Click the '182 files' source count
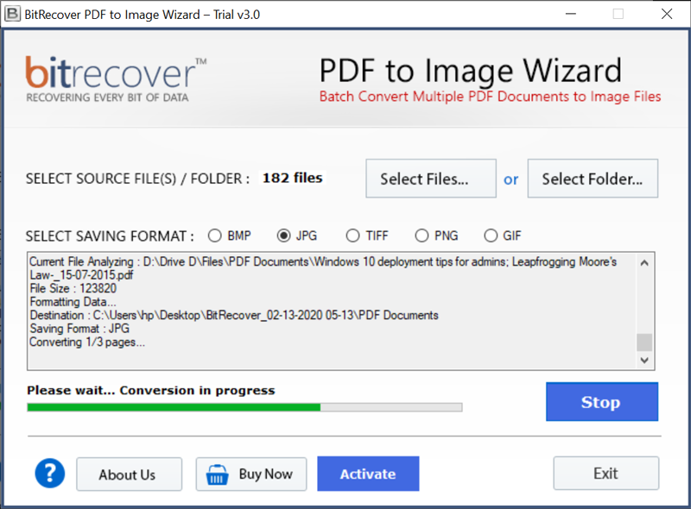This screenshot has height=509, width=691. pyautogui.click(x=293, y=178)
